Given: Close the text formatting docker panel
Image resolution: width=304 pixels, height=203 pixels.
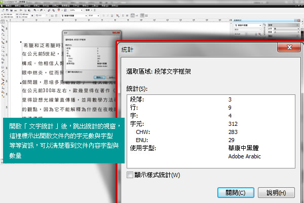Looking at the screenshot, I should [299, 21].
